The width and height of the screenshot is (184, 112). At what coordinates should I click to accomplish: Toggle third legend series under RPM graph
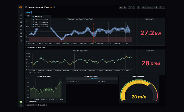click(40, 73)
